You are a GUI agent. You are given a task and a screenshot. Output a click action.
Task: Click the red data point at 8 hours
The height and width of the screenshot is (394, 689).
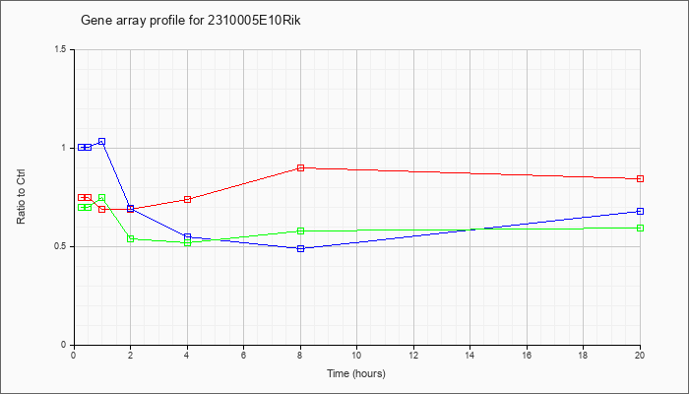(x=300, y=168)
